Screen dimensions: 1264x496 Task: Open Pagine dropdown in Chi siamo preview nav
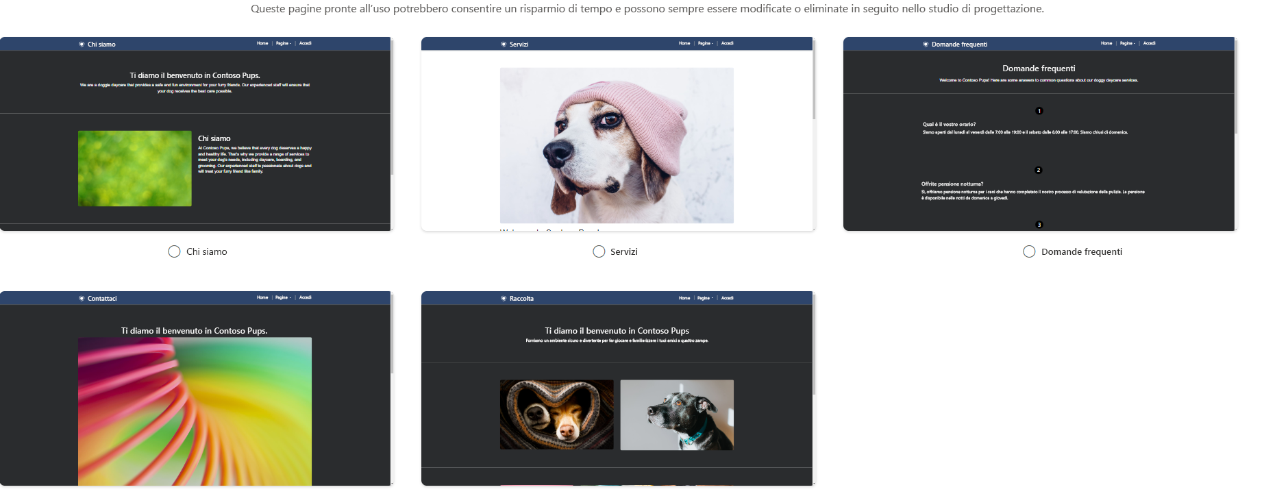point(283,43)
